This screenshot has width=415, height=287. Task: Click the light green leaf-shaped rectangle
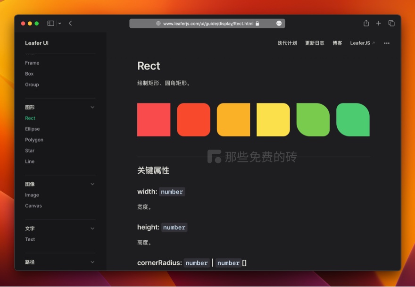point(313,120)
